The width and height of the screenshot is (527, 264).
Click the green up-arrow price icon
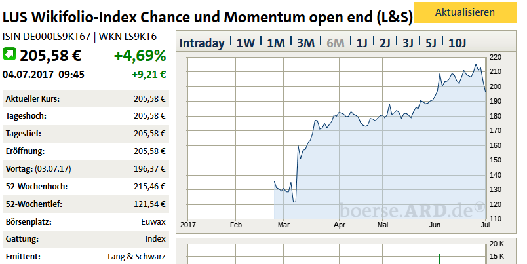pos(10,53)
